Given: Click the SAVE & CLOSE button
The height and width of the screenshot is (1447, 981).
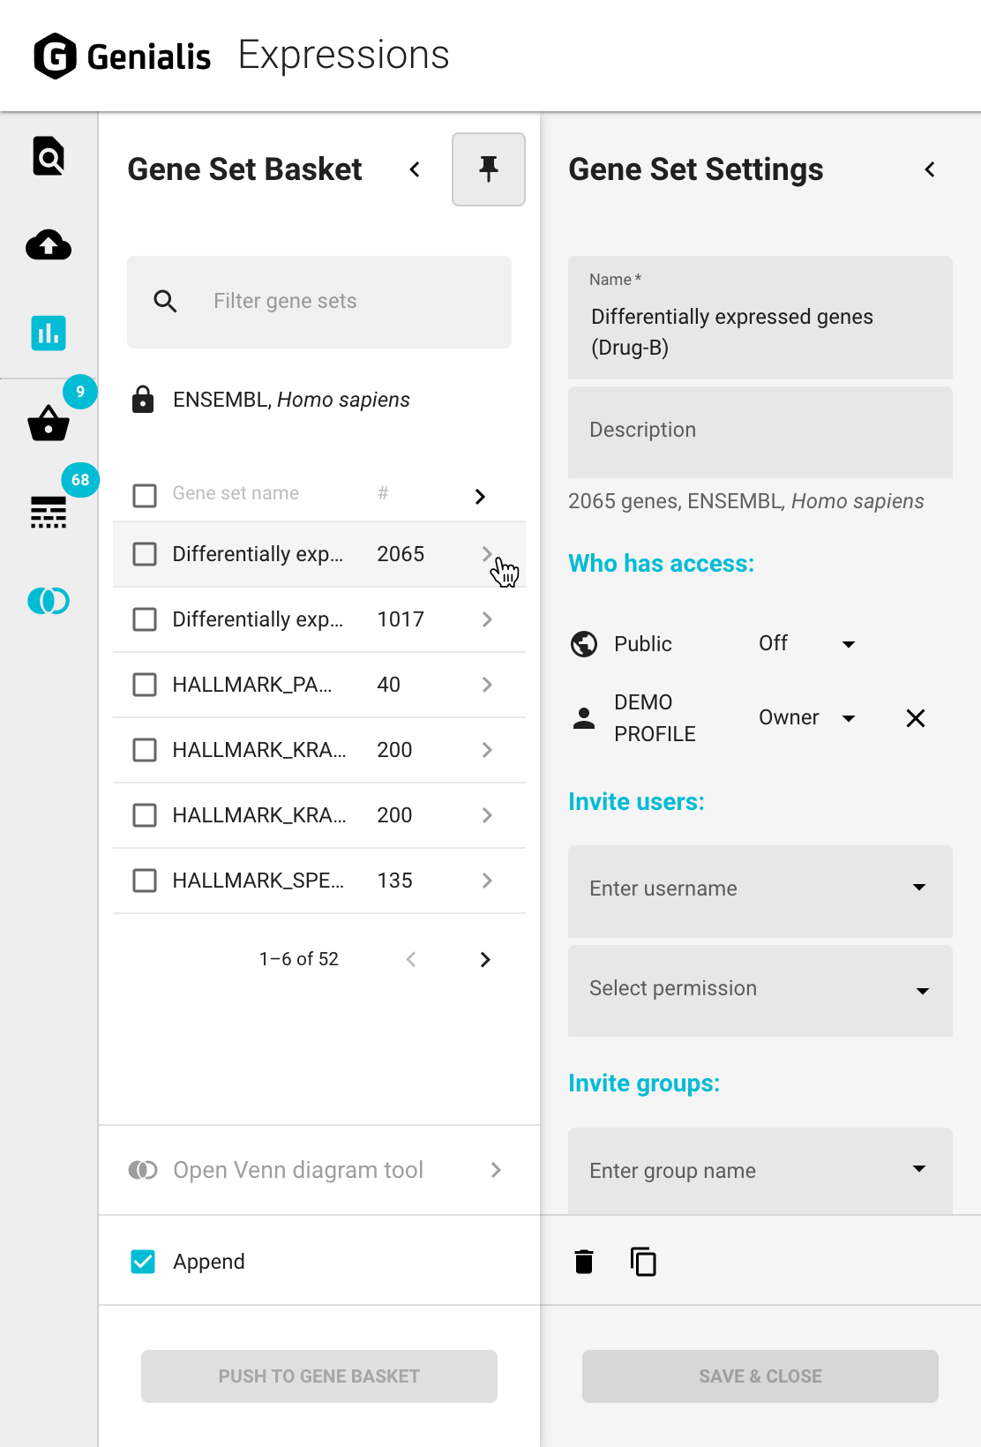Looking at the screenshot, I should click(760, 1376).
